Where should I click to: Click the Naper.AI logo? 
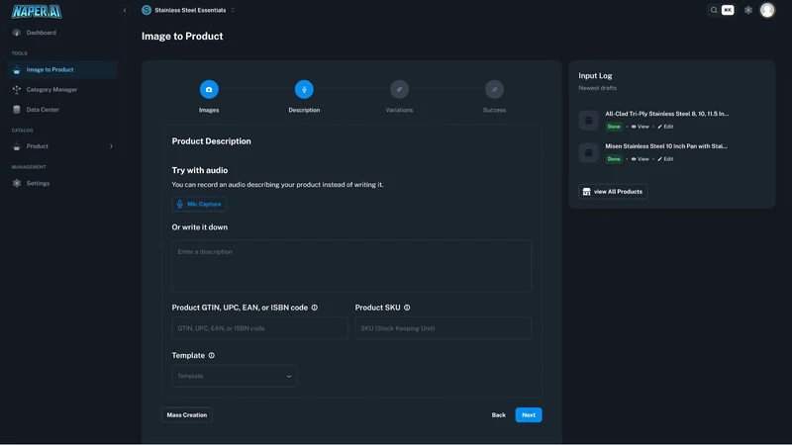click(37, 11)
